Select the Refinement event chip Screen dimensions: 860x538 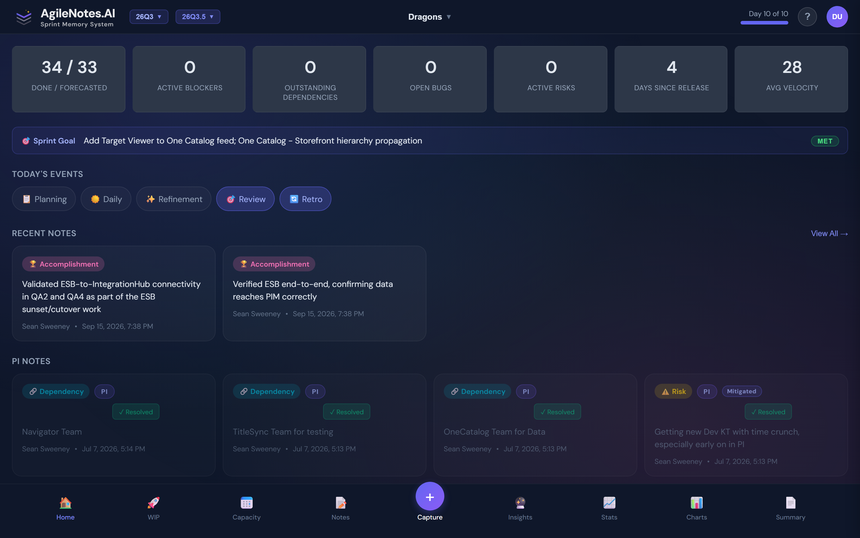174,199
